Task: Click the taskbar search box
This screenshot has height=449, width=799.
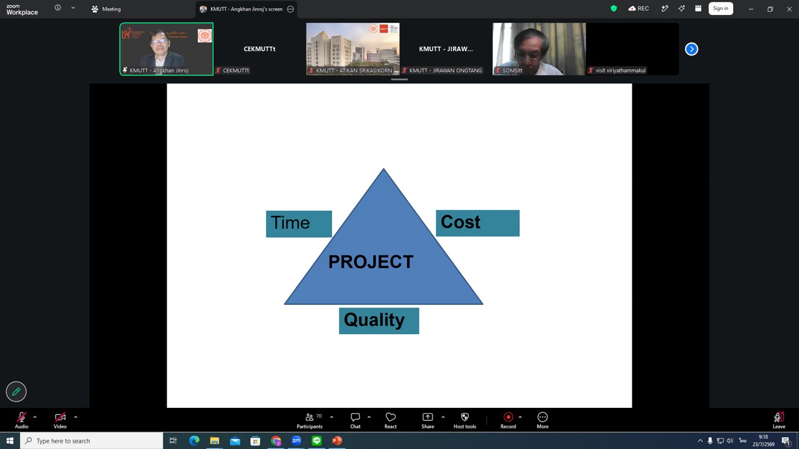Action: [x=91, y=441]
